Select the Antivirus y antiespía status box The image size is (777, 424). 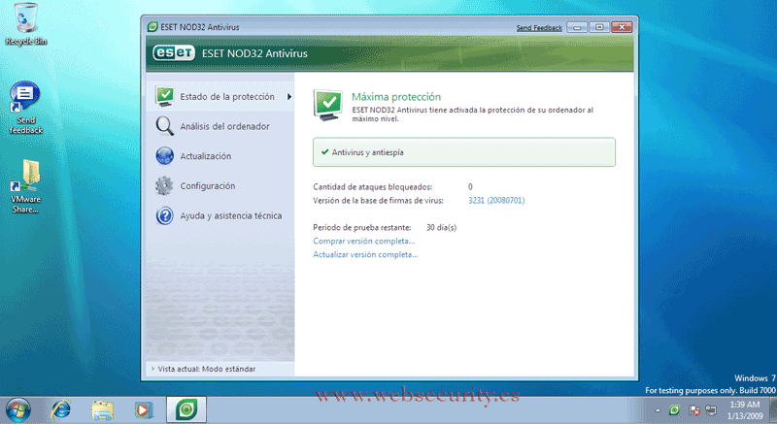pos(464,152)
